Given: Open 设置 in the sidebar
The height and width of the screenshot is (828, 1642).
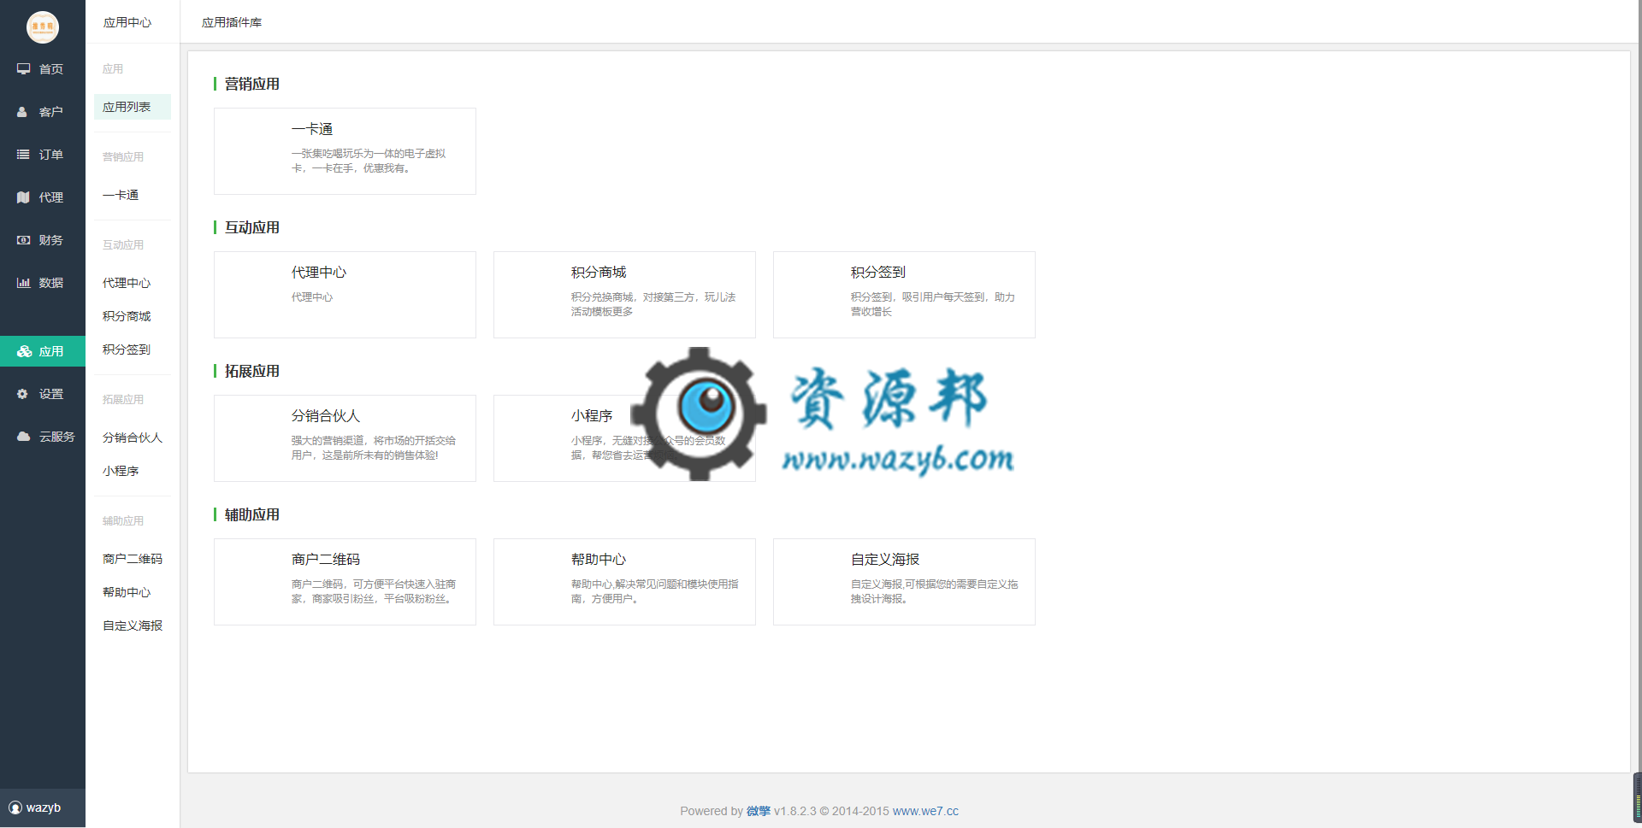Looking at the screenshot, I should 43,393.
